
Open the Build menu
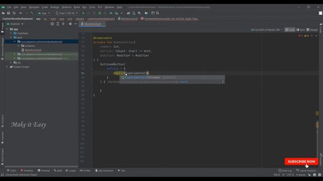77,7
